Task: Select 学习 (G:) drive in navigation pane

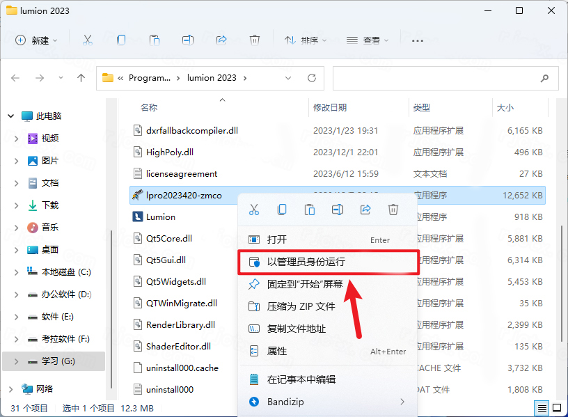Action: point(54,361)
